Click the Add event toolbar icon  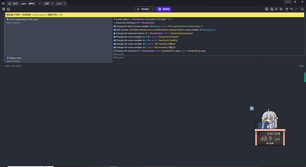click(267, 9)
